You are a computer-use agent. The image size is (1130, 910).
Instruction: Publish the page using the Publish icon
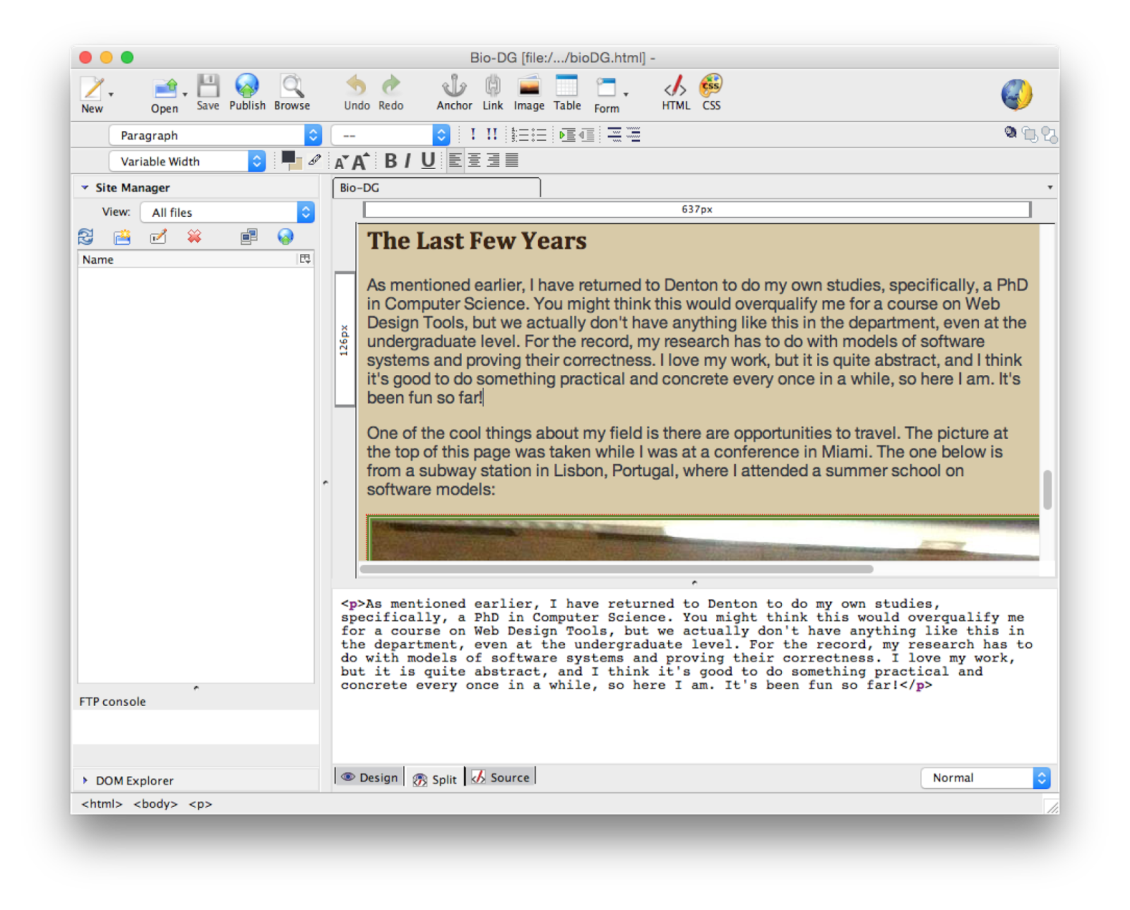pos(247,93)
